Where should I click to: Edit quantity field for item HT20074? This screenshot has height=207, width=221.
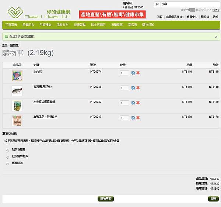[x=124, y=73]
